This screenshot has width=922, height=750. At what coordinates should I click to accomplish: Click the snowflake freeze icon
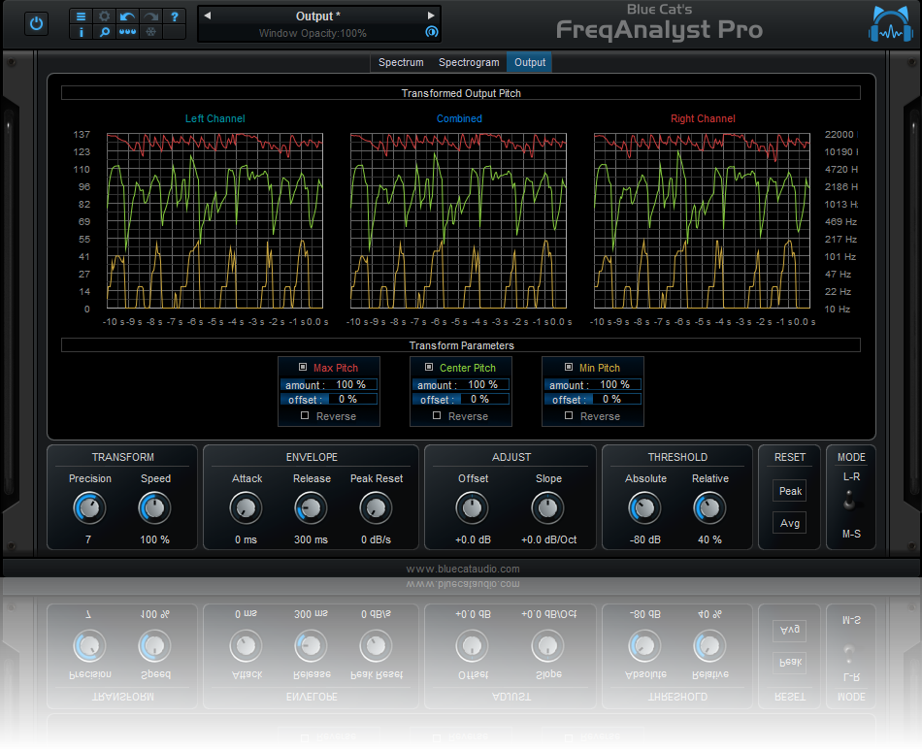pos(150,32)
